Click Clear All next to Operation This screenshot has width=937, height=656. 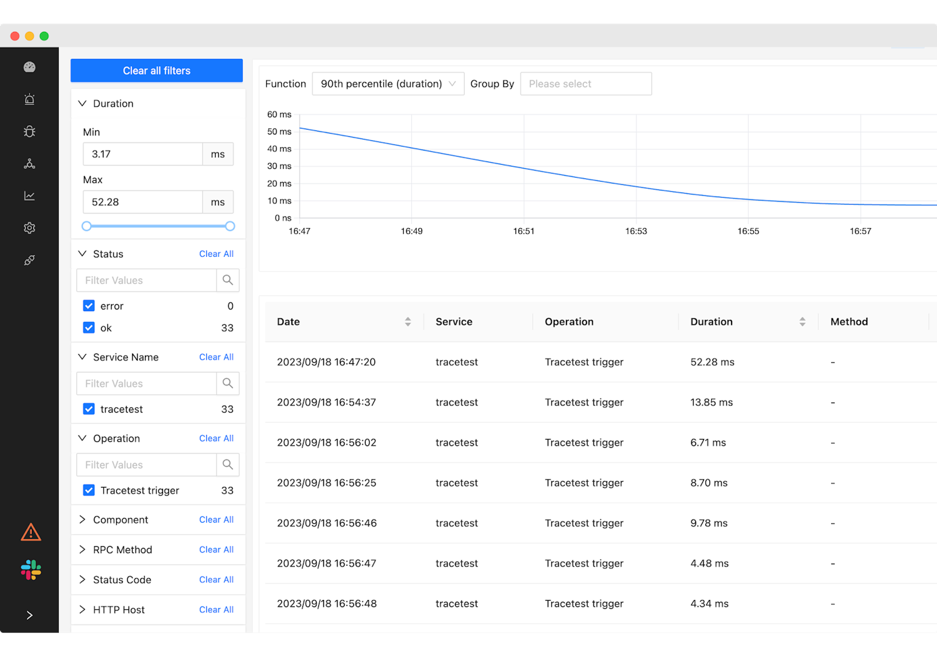[x=216, y=438]
